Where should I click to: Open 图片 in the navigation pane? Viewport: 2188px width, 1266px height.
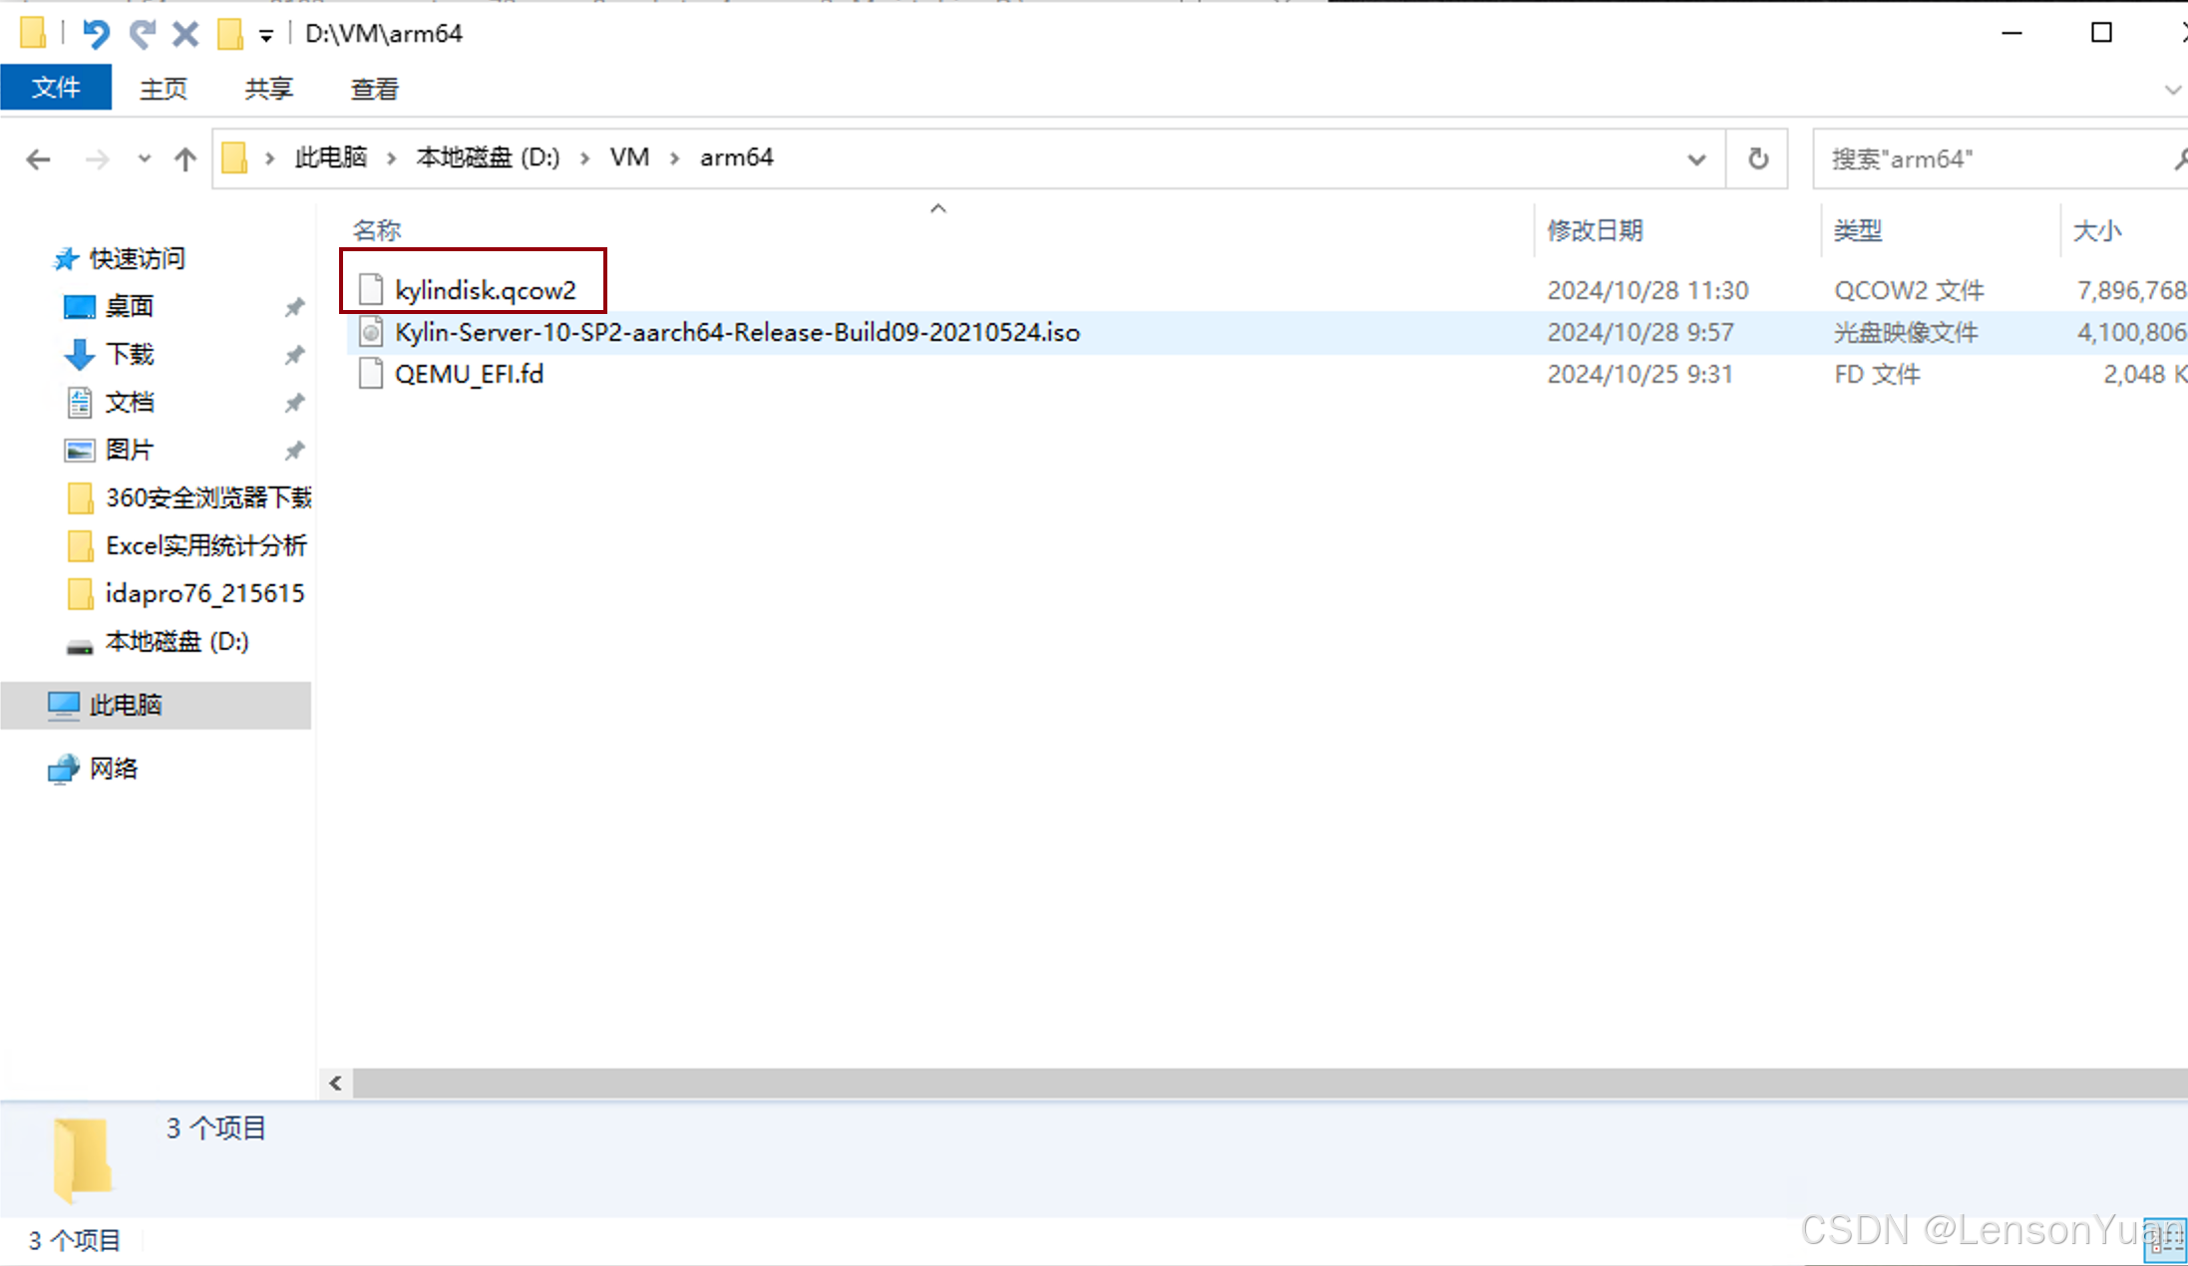click(x=130, y=450)
